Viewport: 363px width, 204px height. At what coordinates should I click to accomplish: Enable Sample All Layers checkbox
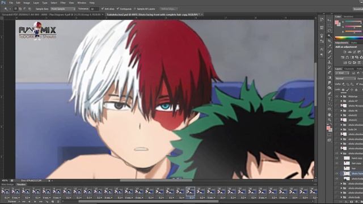point(135,9)
